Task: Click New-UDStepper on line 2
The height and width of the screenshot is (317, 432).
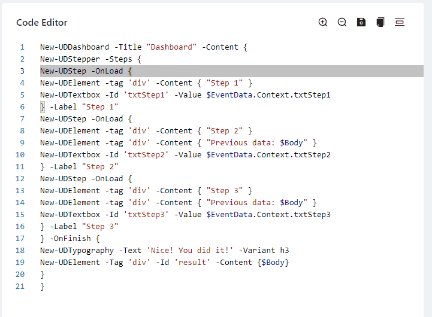Action: (70, 59)
